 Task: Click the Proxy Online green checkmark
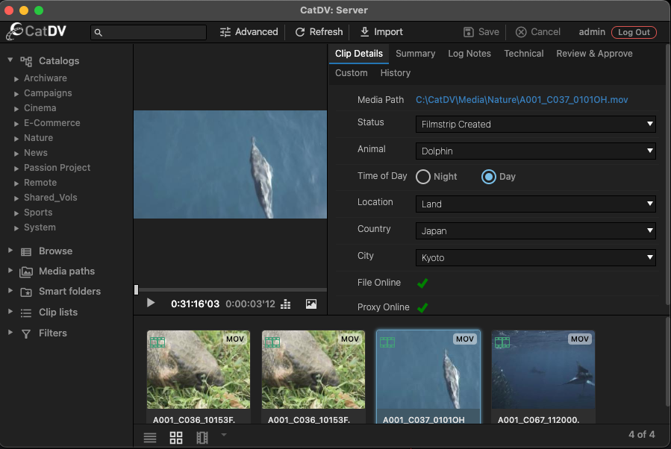point(422,307)
